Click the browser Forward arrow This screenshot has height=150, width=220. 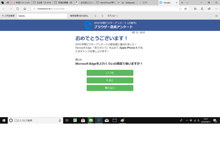[11, 9]
